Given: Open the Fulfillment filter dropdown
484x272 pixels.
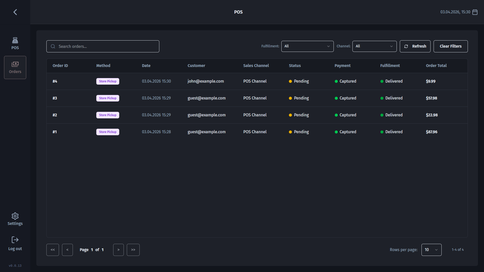Looking at the screenshot, I should point(308,46).
